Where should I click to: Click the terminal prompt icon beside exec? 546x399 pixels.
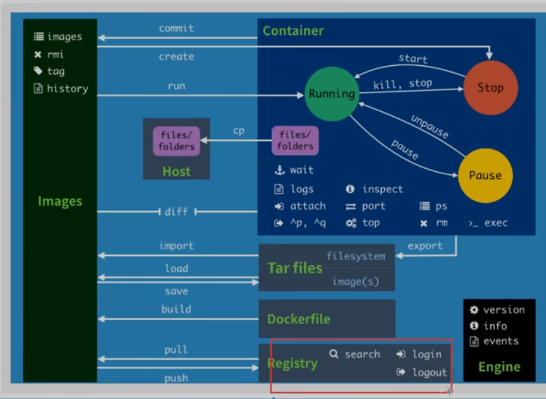473,224
